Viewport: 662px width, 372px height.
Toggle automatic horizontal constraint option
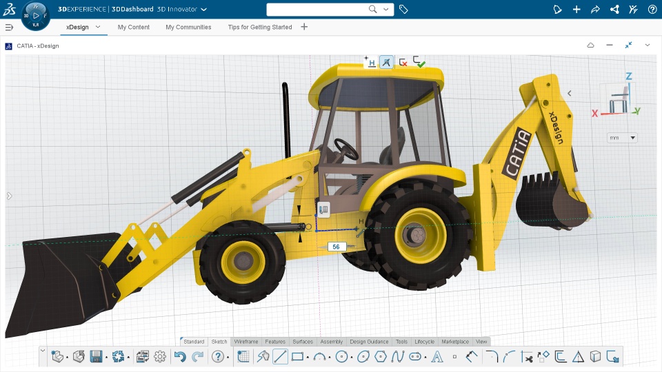[x=370, y=62]
